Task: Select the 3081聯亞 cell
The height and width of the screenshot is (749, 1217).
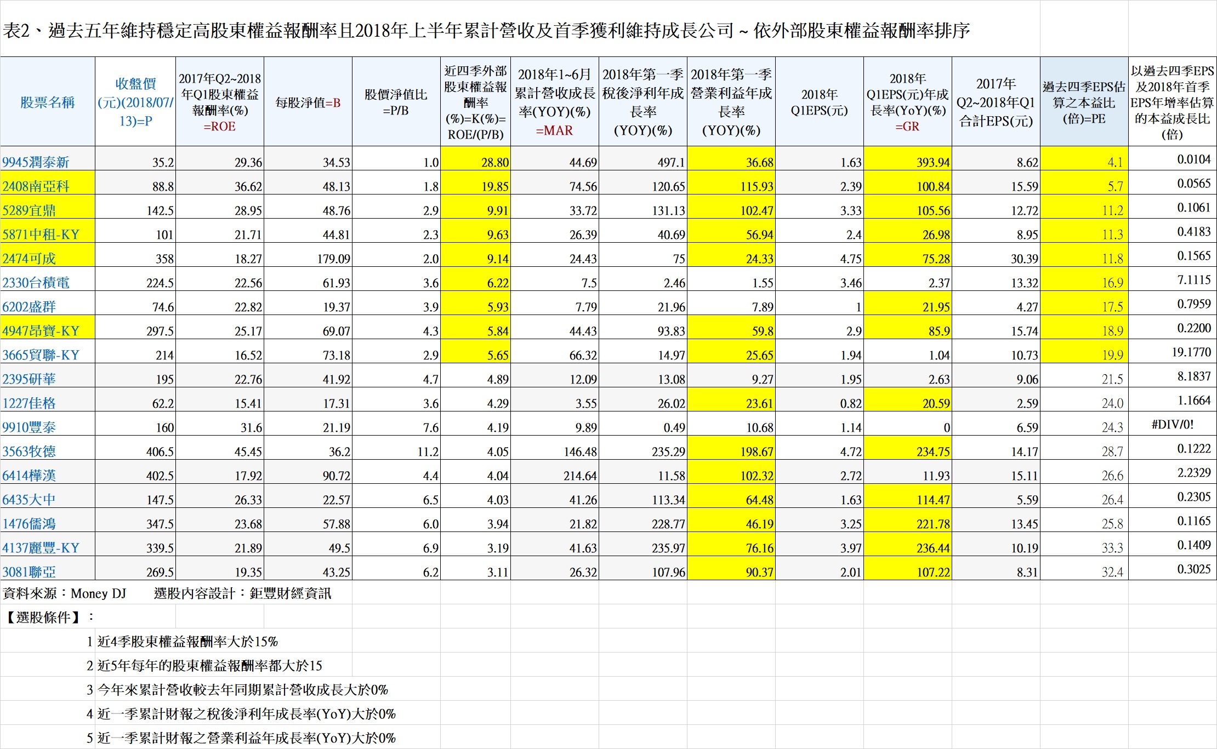Action: (x=48, y=568)
